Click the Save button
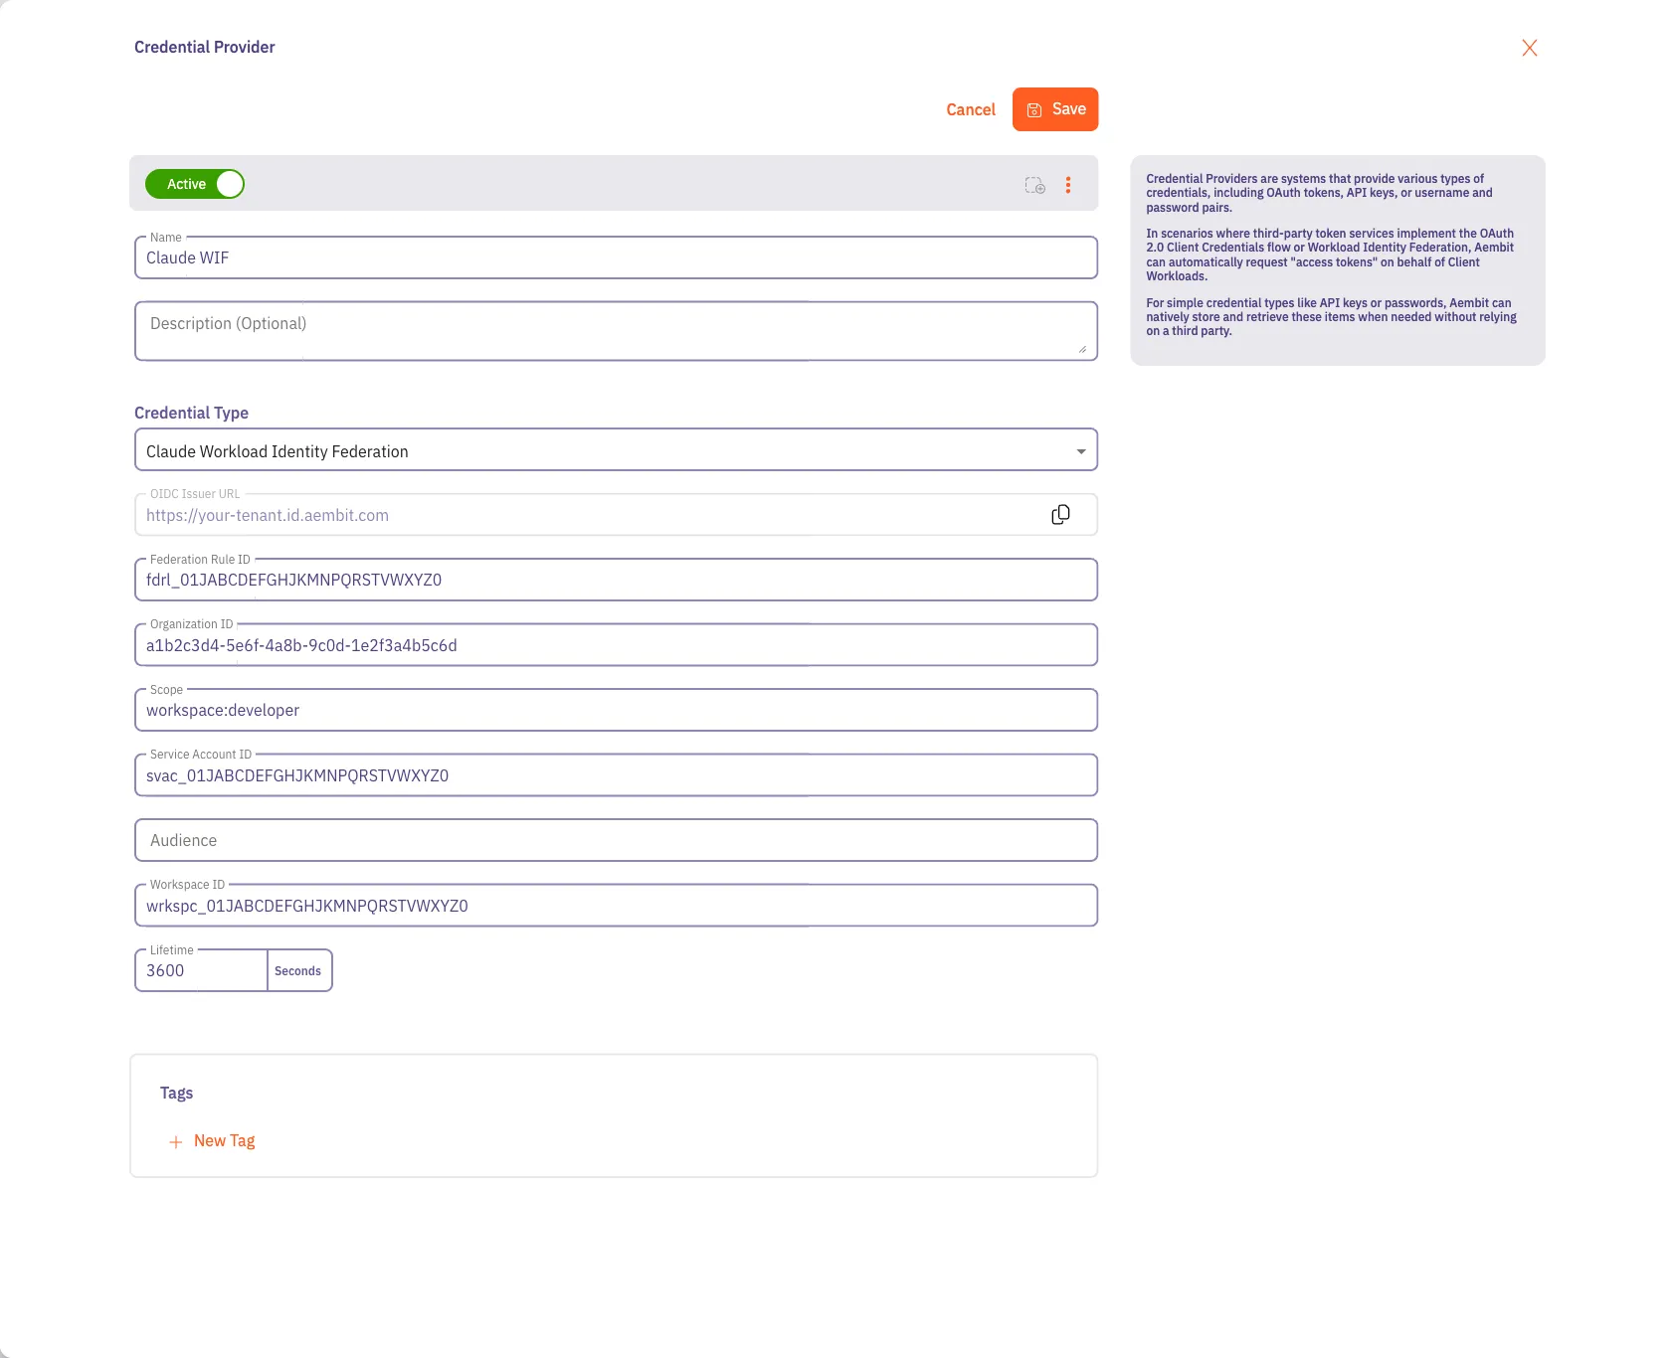Screen dimensions: 1675x1358 1054,109
